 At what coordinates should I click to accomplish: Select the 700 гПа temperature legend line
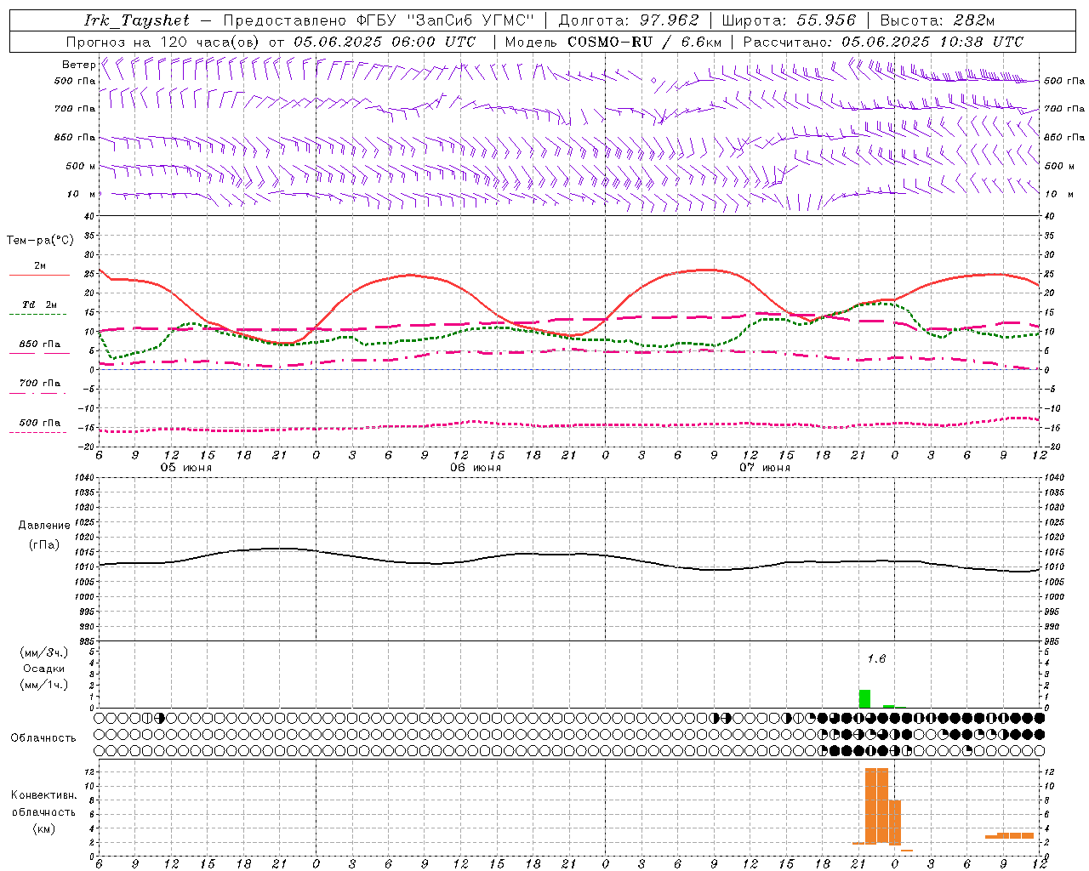(39, 393)
